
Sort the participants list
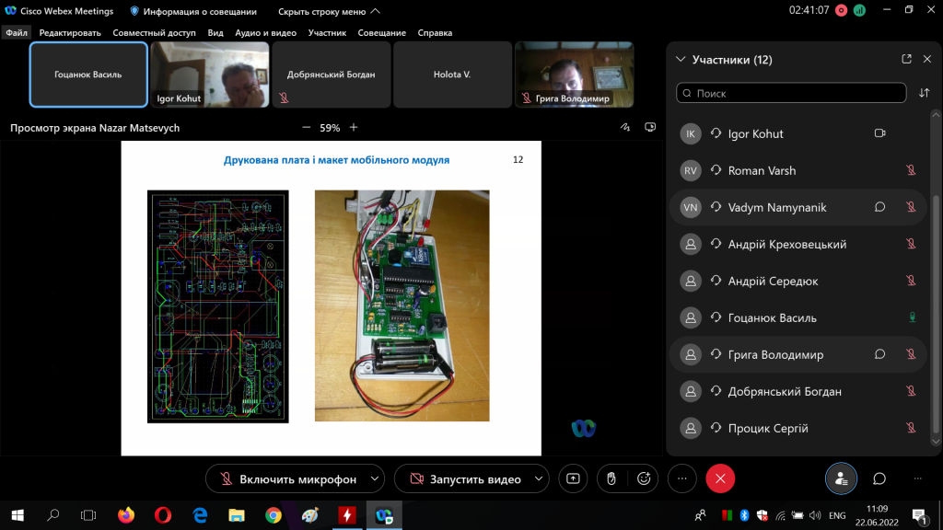pos(925,93)
